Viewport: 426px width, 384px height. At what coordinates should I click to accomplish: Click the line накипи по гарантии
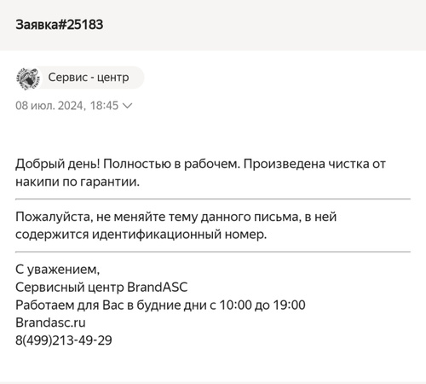(x=78, y=182)
